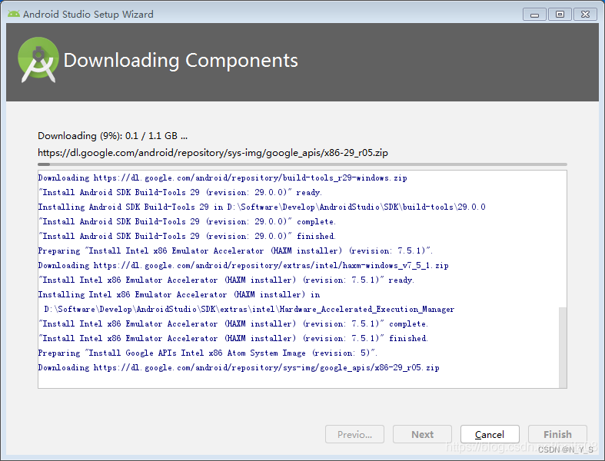Image resolution: width=605 pixels, height=461 pixels.
Task: Click log line 'Build-Tools 29 ... complete'
Action: [x=187, y=222]
